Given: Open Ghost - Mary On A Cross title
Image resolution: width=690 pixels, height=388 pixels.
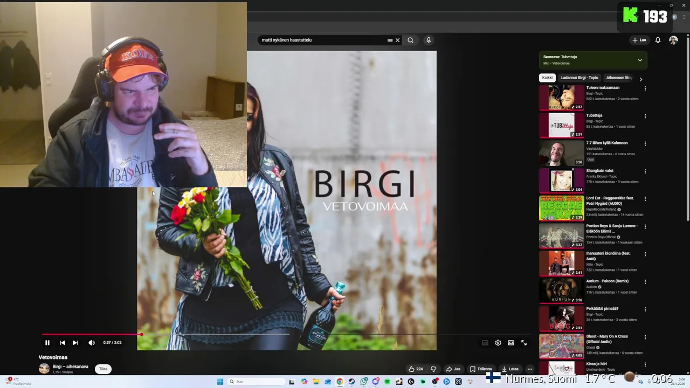Looking at the screenshot, I should tap(607, 338).
